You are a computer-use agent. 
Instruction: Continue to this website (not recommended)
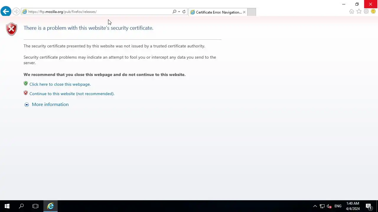[72, 94]
